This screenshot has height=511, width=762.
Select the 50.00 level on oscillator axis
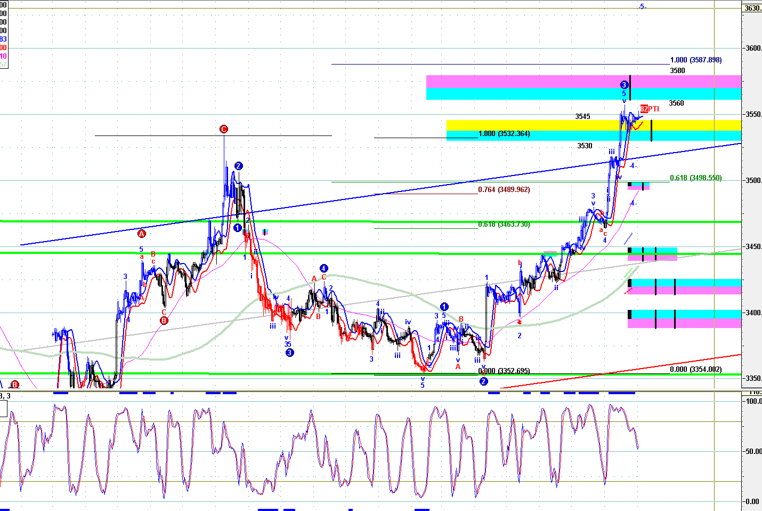coord(753,451)
